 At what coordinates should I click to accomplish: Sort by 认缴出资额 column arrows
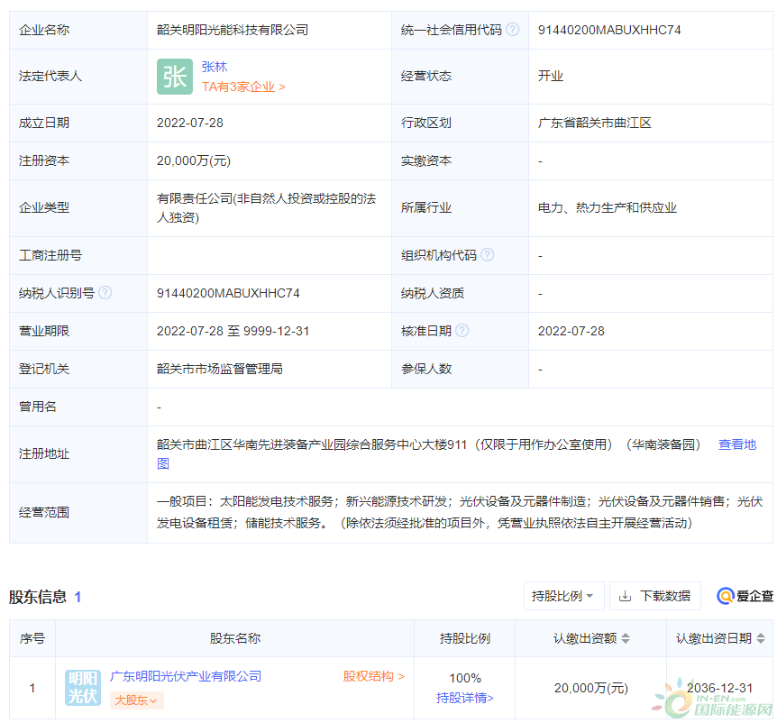click(626, 638)
